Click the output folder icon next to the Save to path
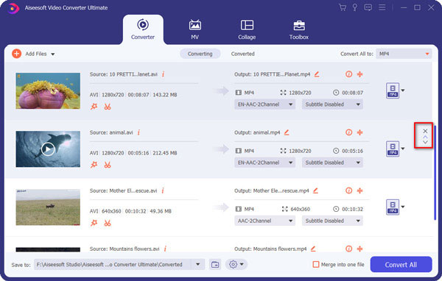This screenshot has height=281, width=442. tap(215, 264)
